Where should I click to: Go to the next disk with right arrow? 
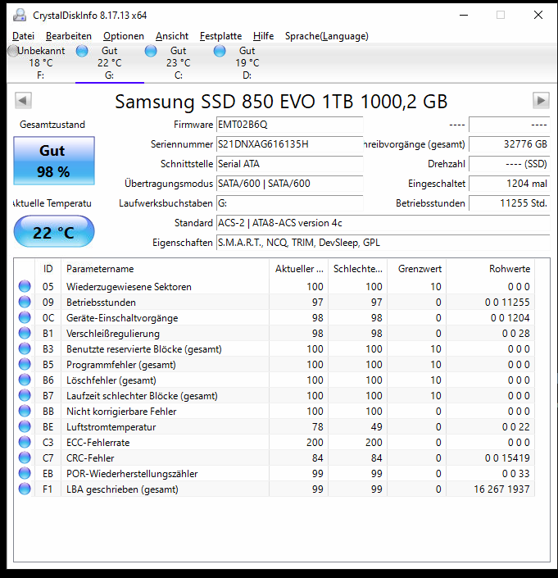[x=541, y=101]
